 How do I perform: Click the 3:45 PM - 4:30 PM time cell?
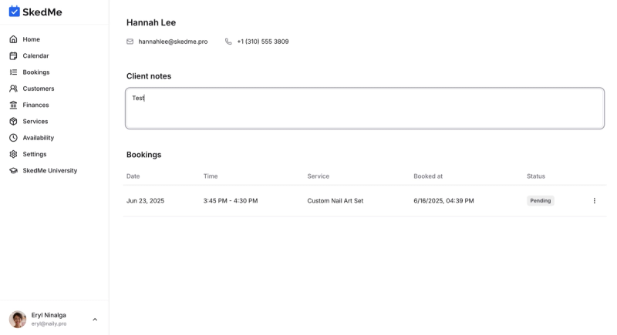pyautogui.click(x=231, y=201)
